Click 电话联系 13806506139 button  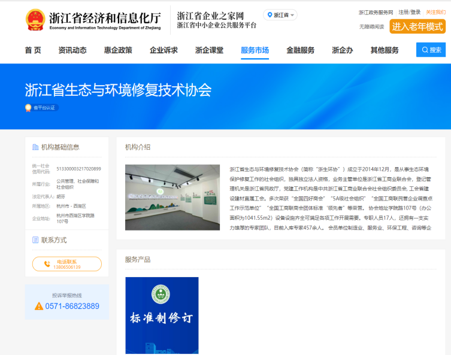pos(67,264)
